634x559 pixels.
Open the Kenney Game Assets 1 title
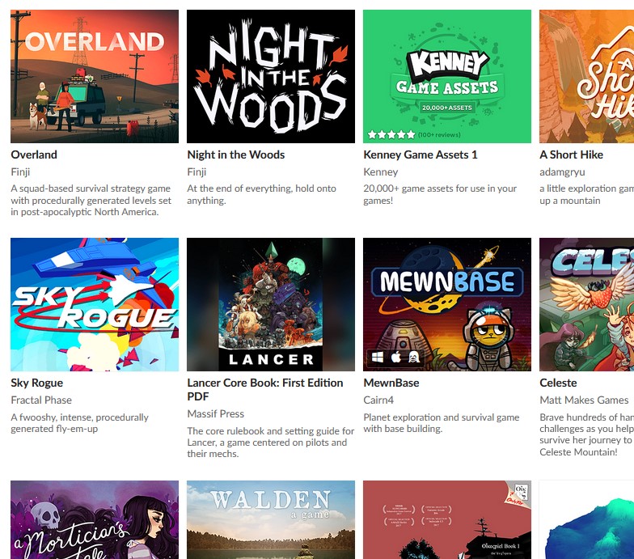421,155
